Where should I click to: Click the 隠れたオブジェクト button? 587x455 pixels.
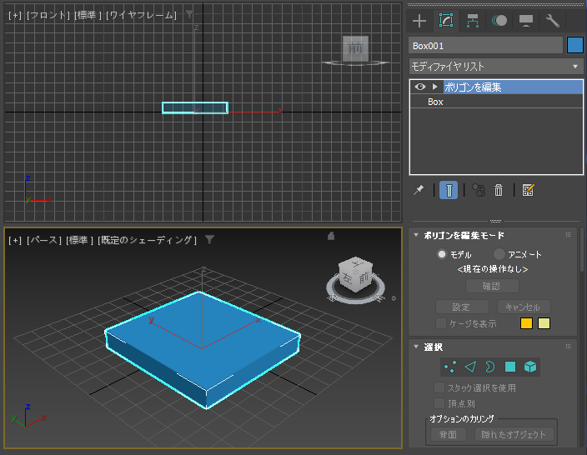click(514, 434)
